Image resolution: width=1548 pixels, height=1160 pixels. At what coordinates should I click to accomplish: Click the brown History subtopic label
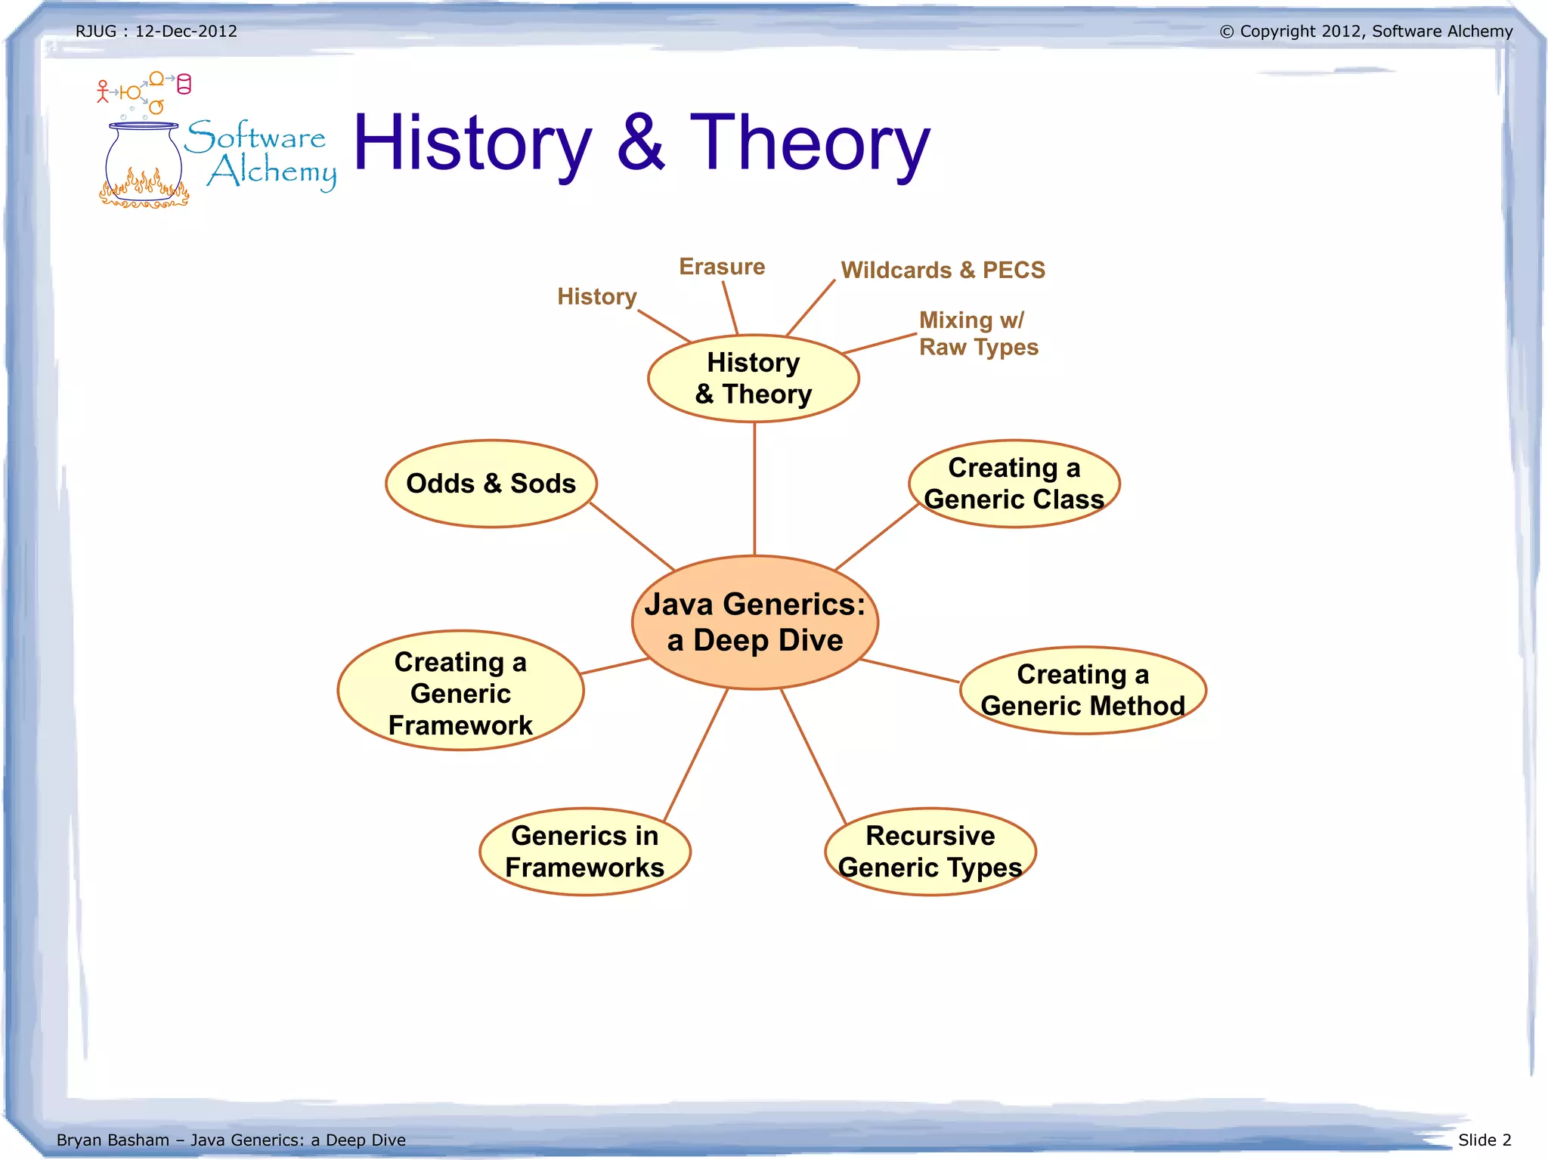(x=597, y=296)
